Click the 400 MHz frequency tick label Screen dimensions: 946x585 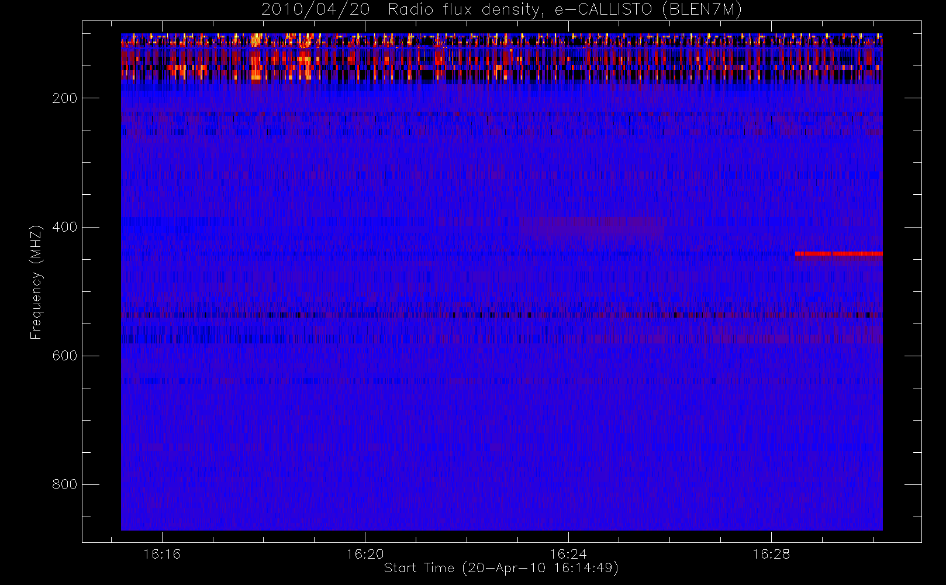point(64,227)
